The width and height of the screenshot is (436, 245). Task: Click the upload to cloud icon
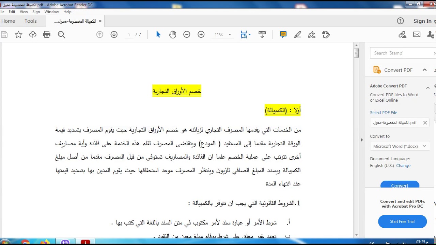tap(33, 34)
